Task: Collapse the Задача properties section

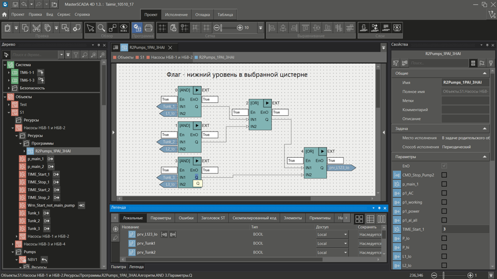Action: coord(485,129)
